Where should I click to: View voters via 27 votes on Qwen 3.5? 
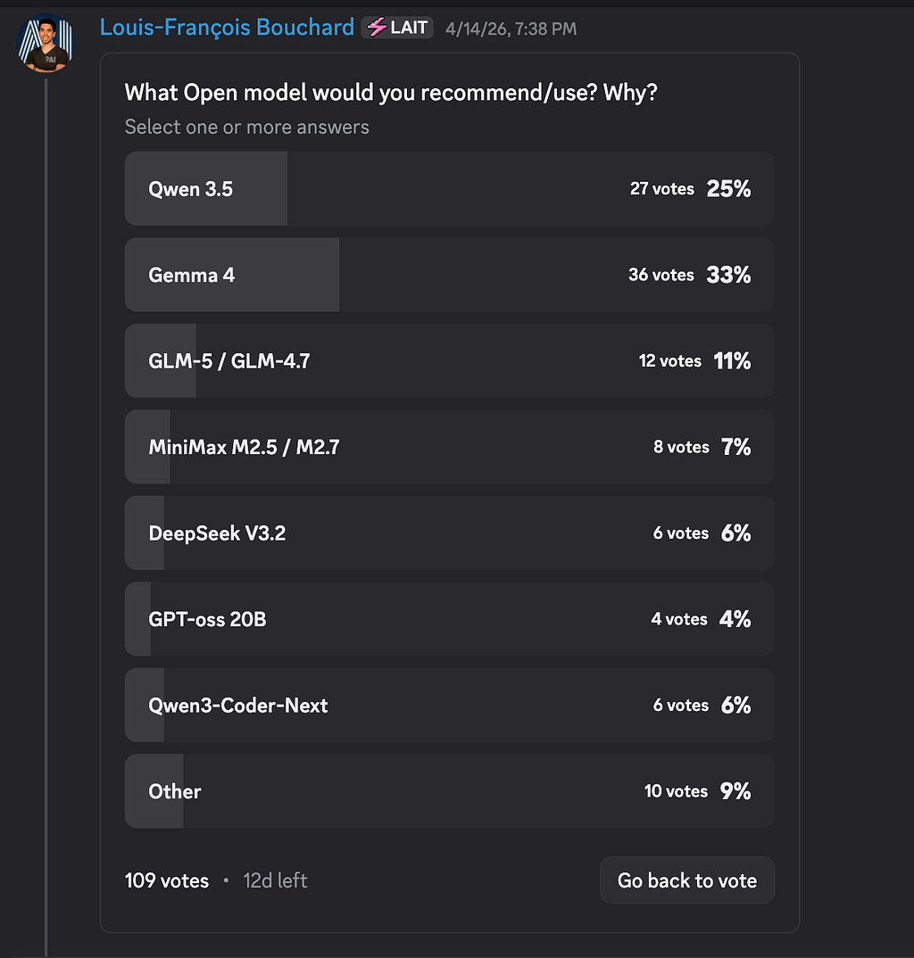coord(662,189)
